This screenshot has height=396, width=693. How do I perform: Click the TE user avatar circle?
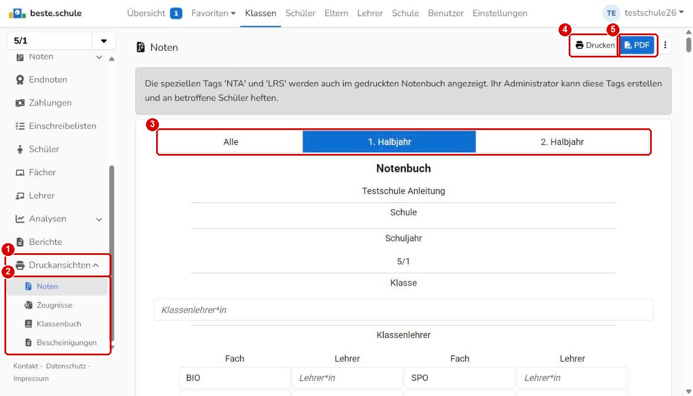coord(612,13)
